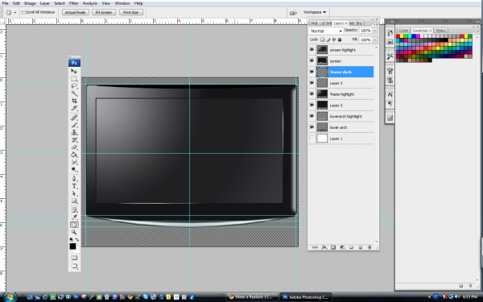Viewport: 483px width, 302px height.
Task: Select the Hand tool in toolbox
Action: (x=74, y=225)
